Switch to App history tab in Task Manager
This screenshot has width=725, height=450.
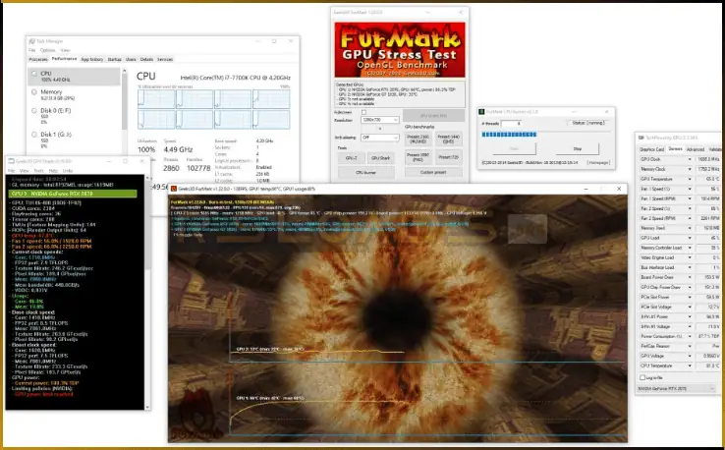pos(92,59)
